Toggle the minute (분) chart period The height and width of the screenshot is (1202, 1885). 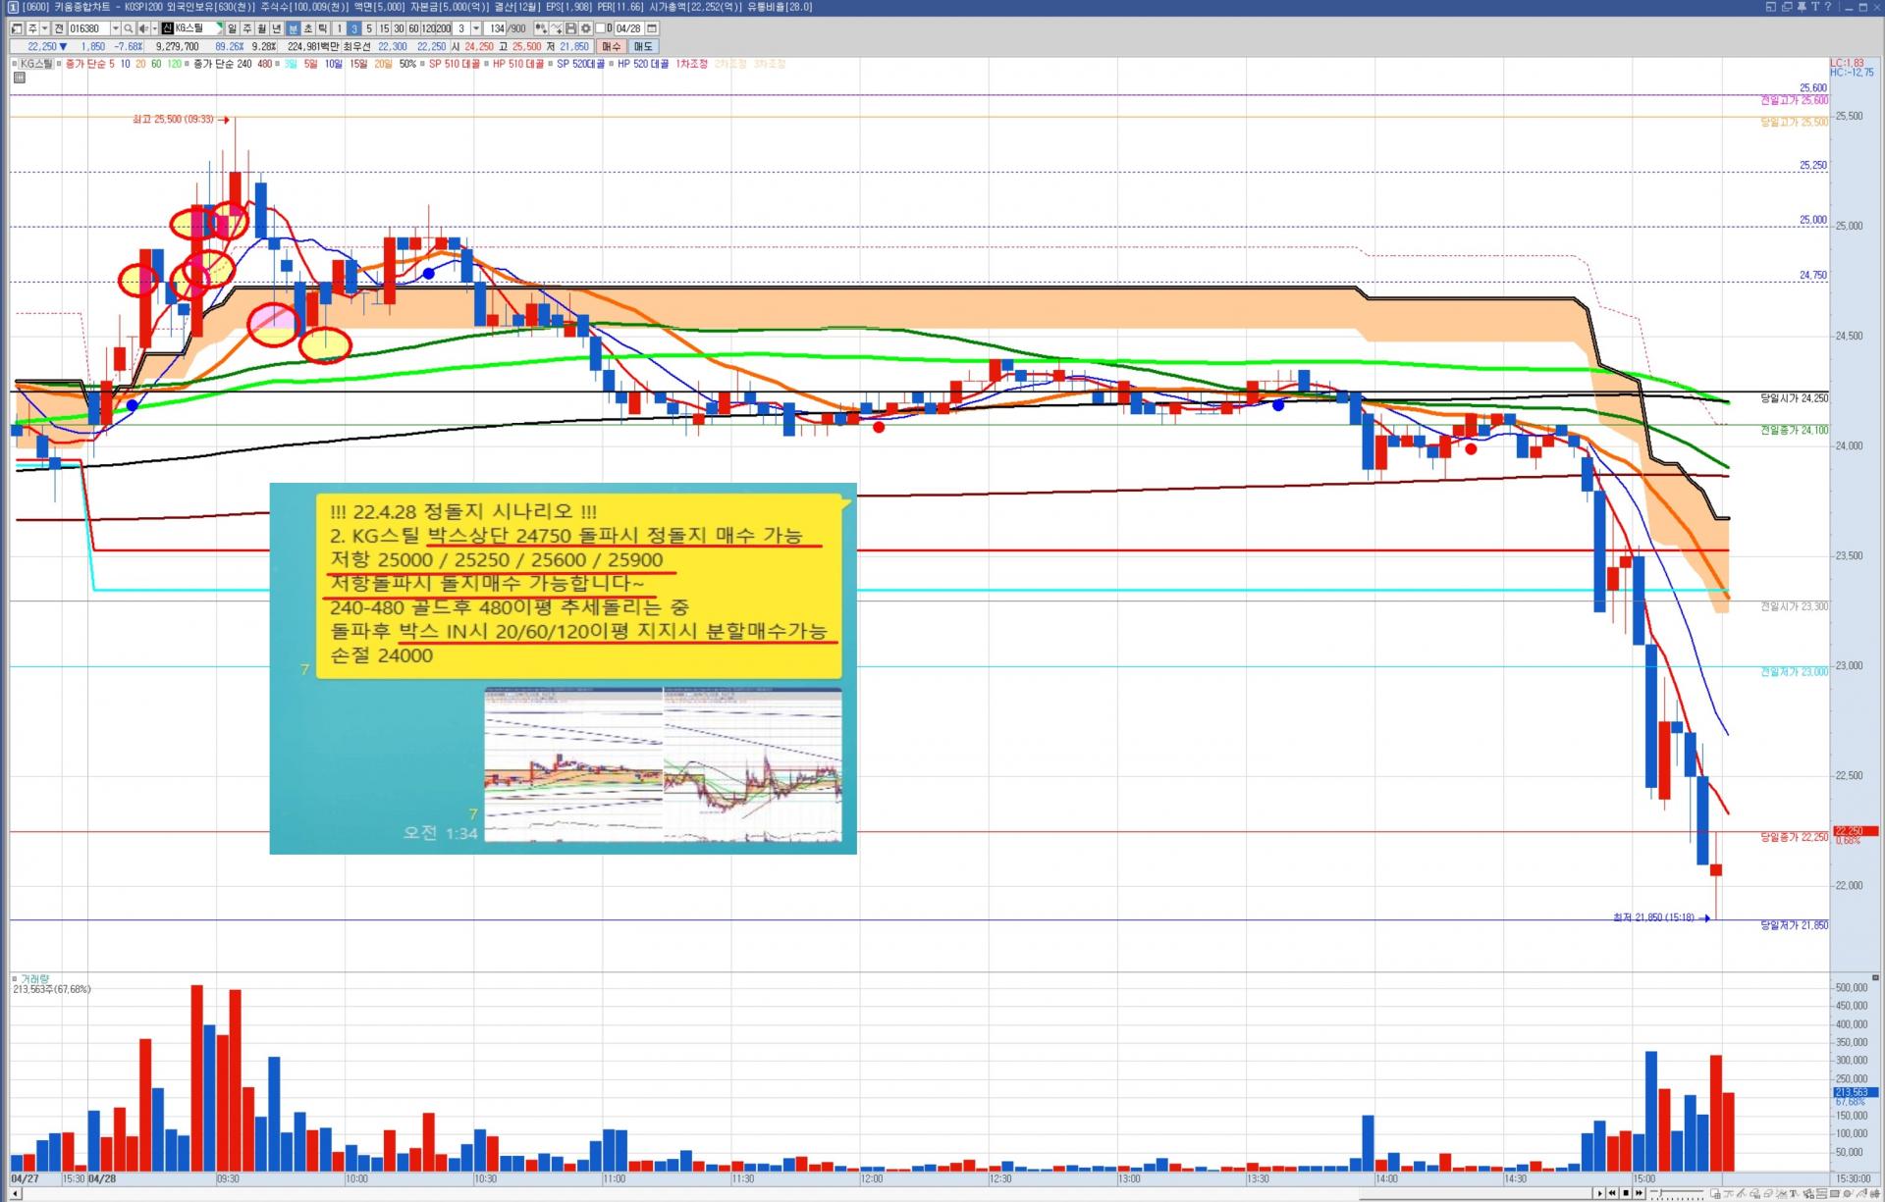[x=293, y=28]
